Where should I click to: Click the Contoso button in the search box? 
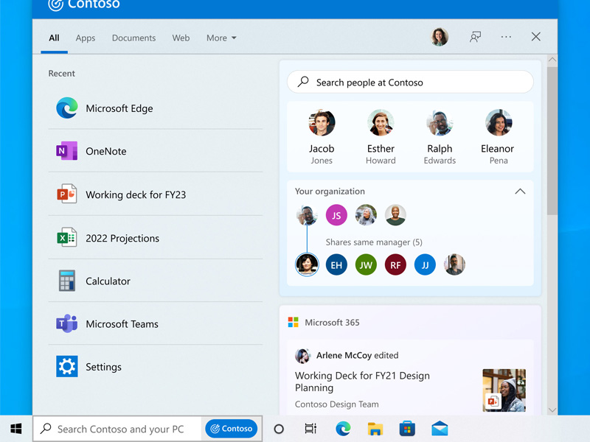[x=232, y=429]
